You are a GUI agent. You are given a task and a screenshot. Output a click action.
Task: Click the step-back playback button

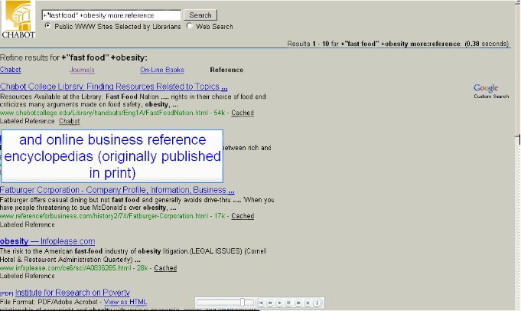(270, 303)
